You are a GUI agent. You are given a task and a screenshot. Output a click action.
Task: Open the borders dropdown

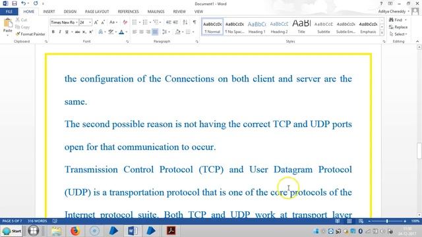pyautogui.click(x=193, y=32)
